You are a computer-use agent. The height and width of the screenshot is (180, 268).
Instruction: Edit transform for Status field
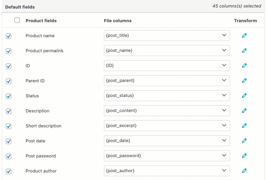(244, 96)
